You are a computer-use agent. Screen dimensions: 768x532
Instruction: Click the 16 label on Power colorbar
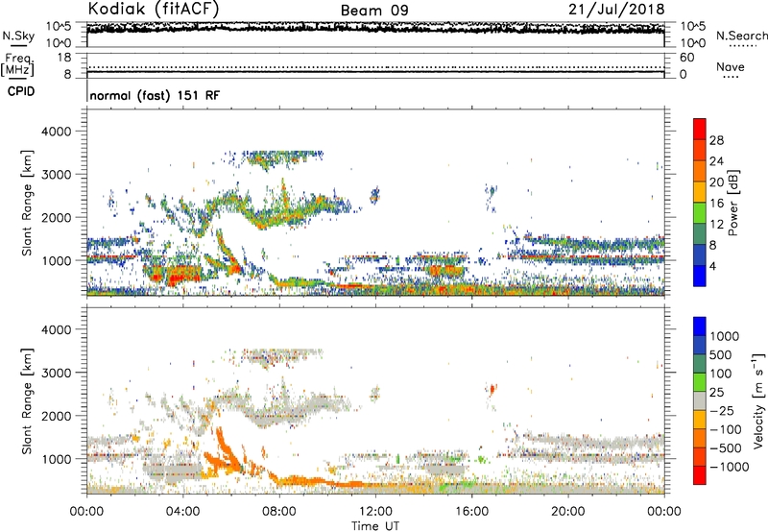pos(716,204)
